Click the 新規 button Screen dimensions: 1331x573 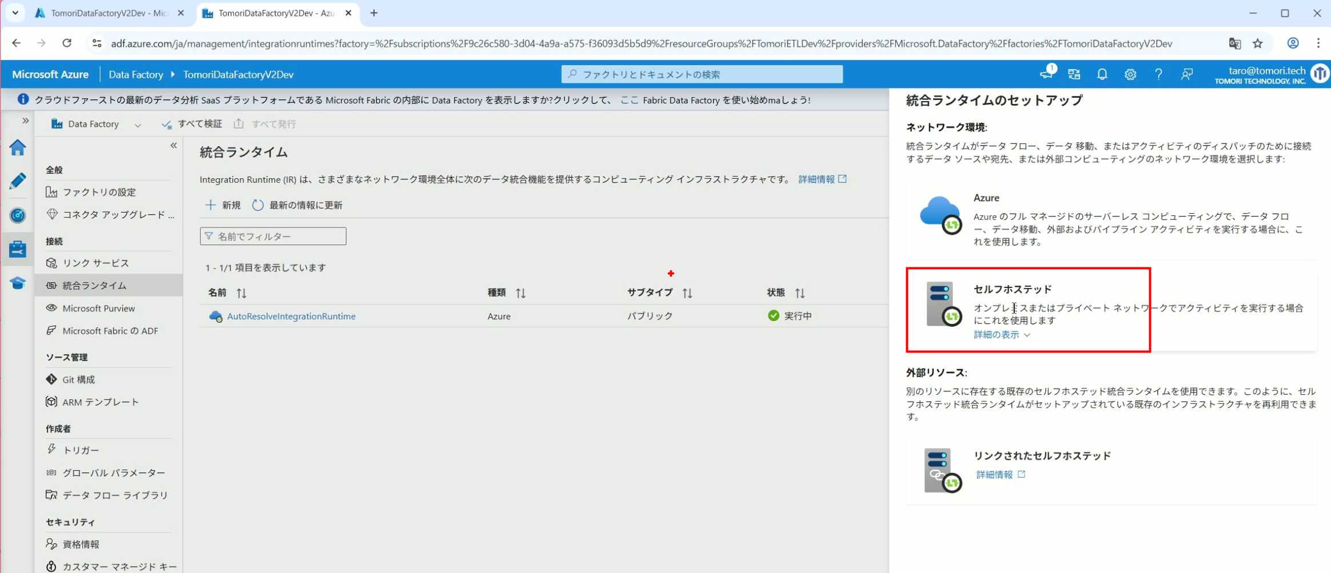point(223,205)
